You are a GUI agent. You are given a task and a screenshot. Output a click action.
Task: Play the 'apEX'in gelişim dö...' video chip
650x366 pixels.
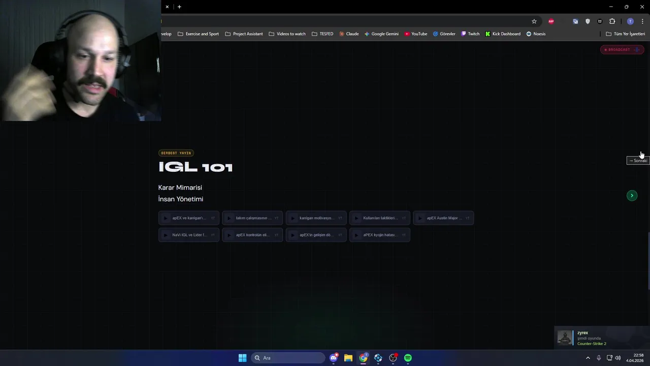[x=316, y=235]
